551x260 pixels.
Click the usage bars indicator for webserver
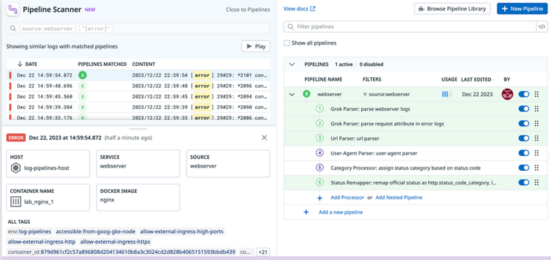coord(446,94)
